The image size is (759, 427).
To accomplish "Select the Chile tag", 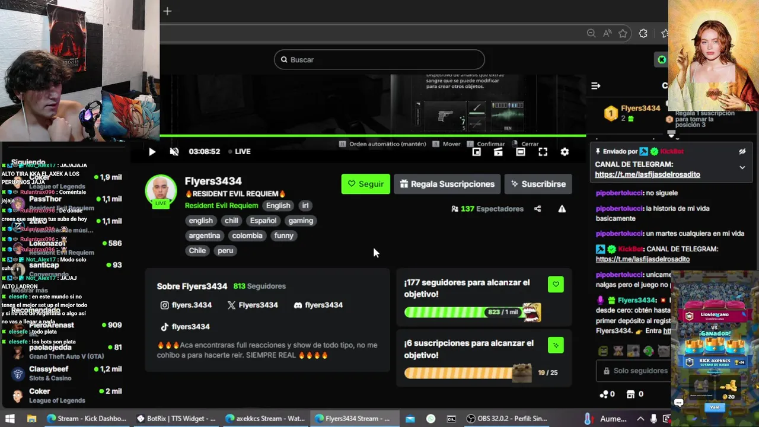I will coord(197,250).
